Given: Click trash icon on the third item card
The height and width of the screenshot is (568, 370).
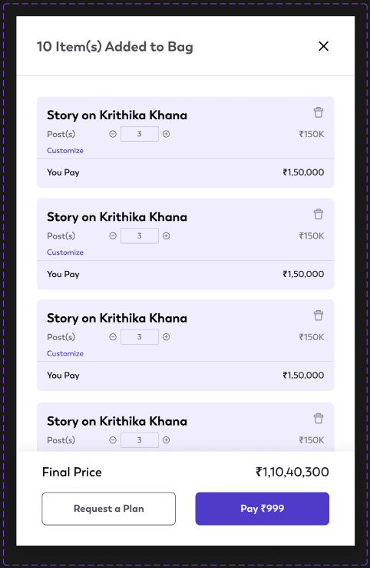Looking at the screenshot, I should tap(319, 316).
